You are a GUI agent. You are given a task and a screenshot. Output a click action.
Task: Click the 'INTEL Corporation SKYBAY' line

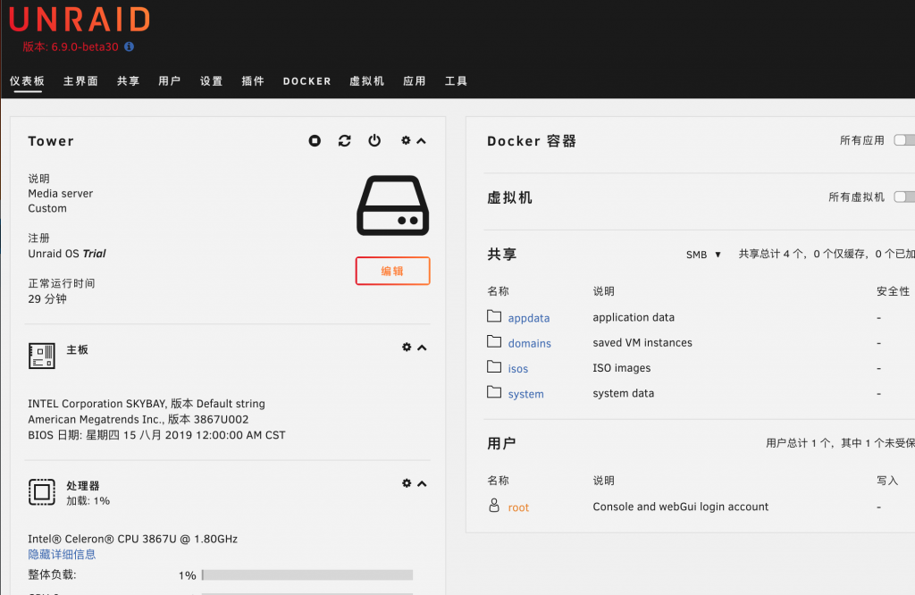pos(146,404)
